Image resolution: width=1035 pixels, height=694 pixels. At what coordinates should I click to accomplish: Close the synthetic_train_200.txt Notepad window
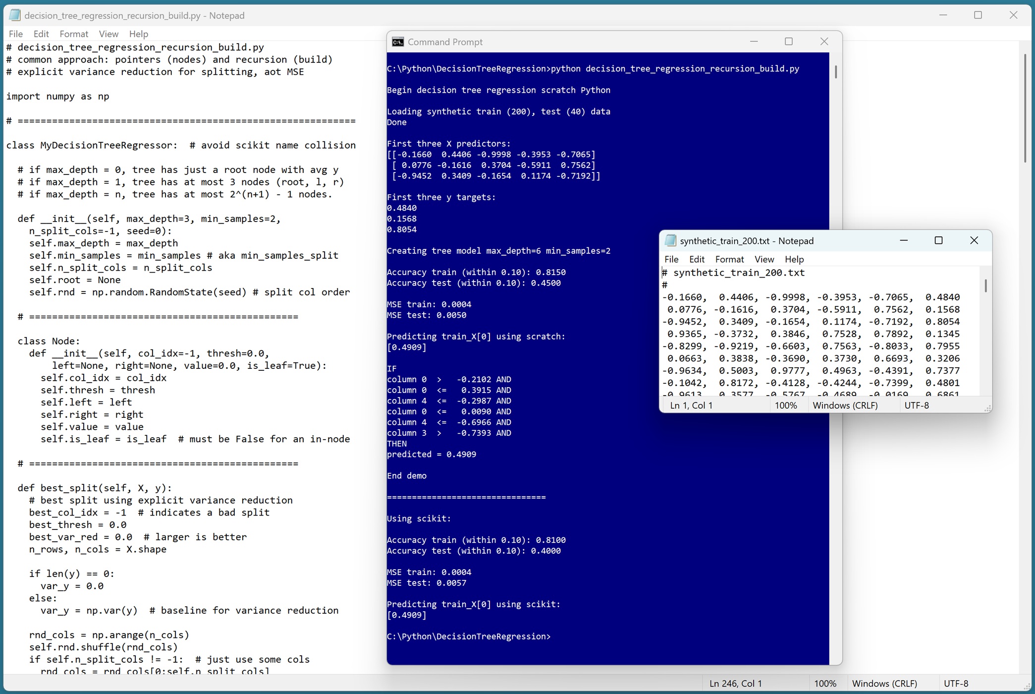pyautogui.click(x=974, y=240)
